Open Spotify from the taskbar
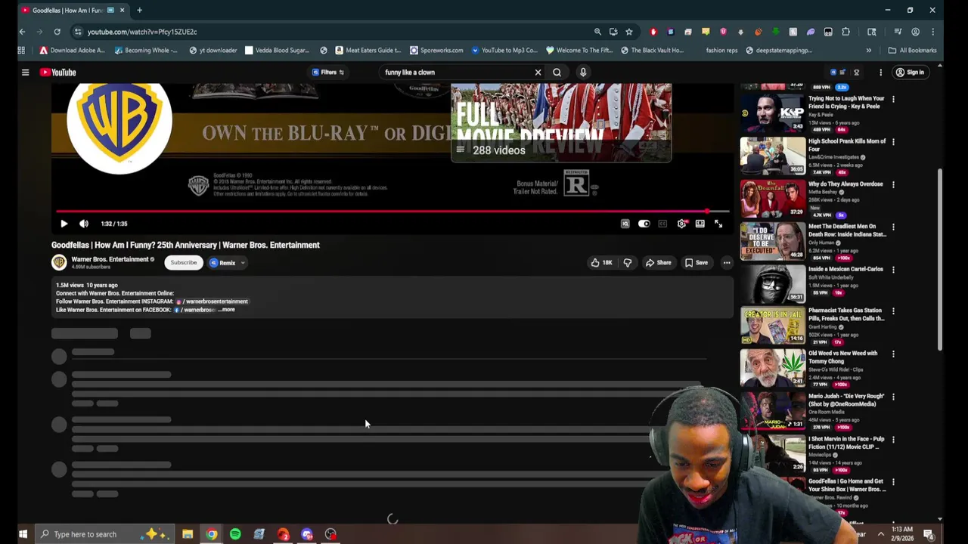Image resolution: width=968 pixels, height=544 pixels. pos(235,534)
